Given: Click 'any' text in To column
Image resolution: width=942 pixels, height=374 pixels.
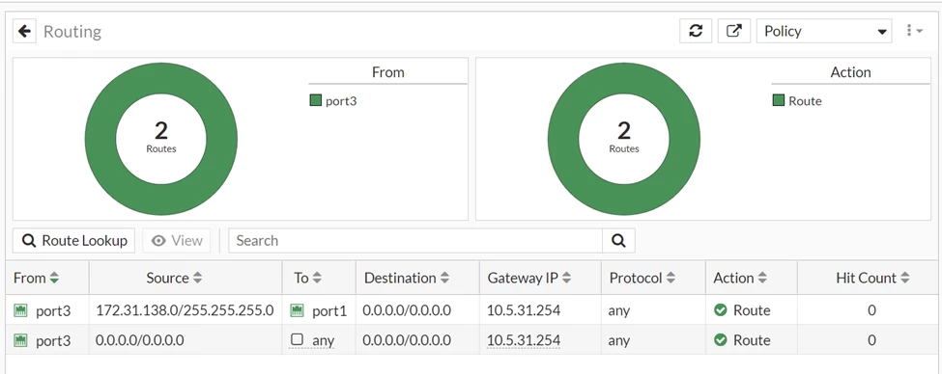Looking at the screenshot, I should [324, 341].
